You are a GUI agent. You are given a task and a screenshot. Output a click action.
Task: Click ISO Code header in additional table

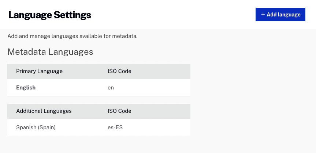(119, 111)
